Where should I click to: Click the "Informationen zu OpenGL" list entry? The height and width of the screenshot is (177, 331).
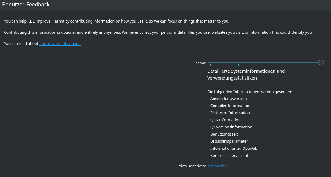[x=233, y=149]
